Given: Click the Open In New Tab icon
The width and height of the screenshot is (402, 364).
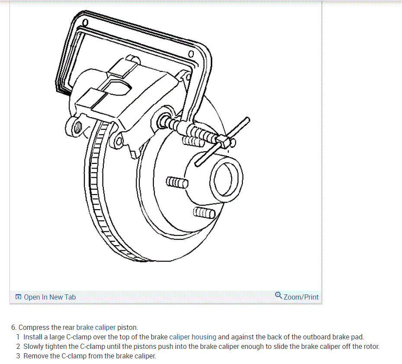Looking at the screenshot, I should [18, 297].
